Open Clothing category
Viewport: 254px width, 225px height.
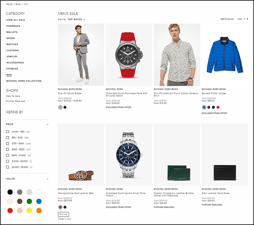click(x=13, y=50)
